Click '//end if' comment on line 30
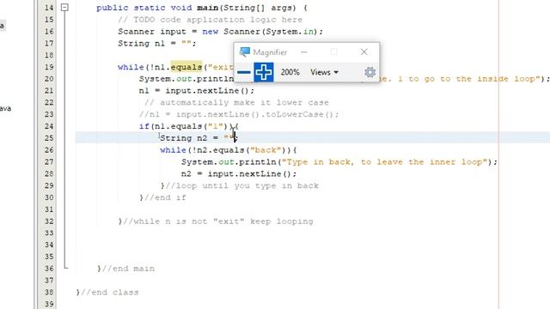Screen dimensions: 550x309 165,197
